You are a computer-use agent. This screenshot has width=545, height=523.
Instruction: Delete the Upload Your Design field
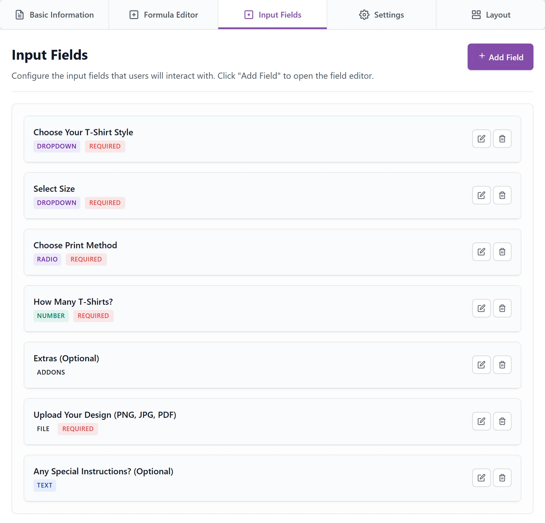click(x=502, y=421)
